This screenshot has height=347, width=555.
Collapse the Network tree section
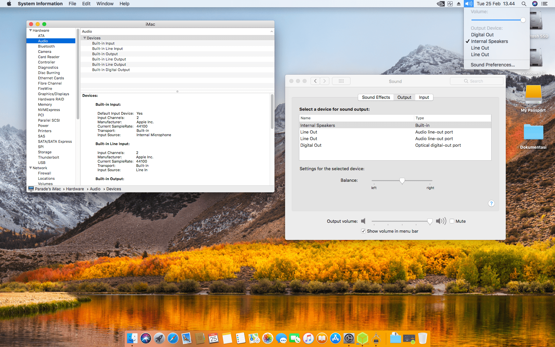pos(31,168)
